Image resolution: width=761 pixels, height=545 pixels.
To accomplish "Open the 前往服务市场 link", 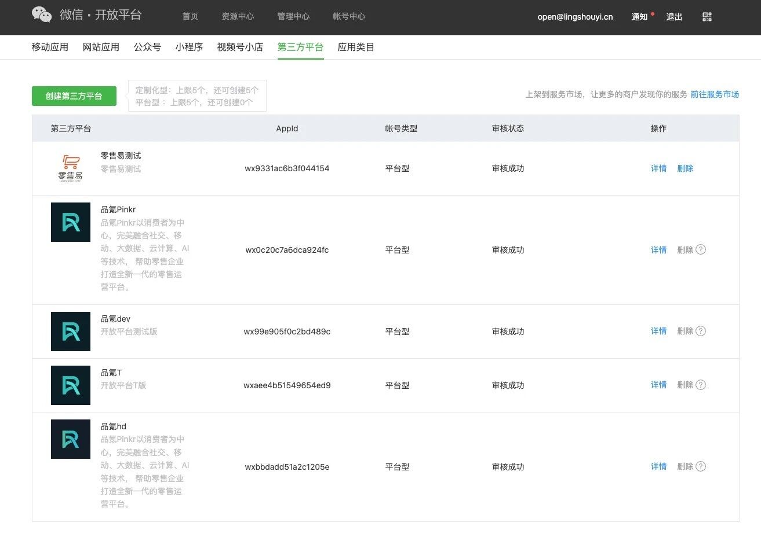I will point(715,94).
